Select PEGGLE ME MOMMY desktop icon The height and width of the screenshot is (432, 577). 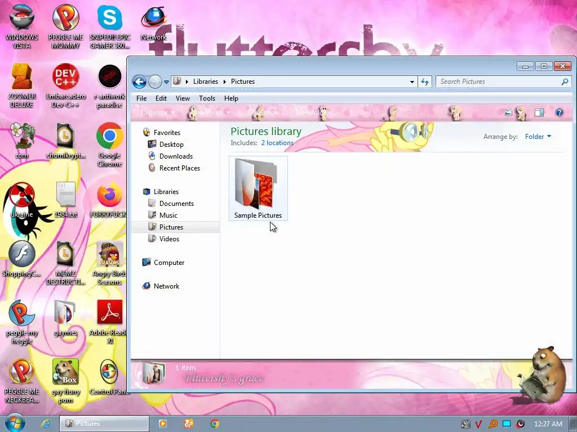click(x=65, y=27)
